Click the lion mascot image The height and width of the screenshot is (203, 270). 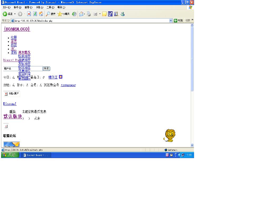point(170,136)
